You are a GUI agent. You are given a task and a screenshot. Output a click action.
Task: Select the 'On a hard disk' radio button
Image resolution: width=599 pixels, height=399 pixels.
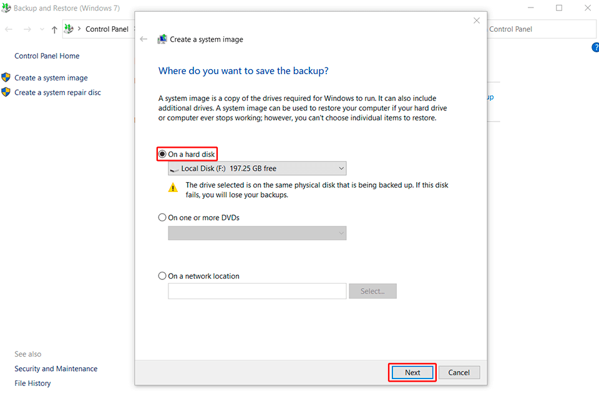(x=162, y=154)
